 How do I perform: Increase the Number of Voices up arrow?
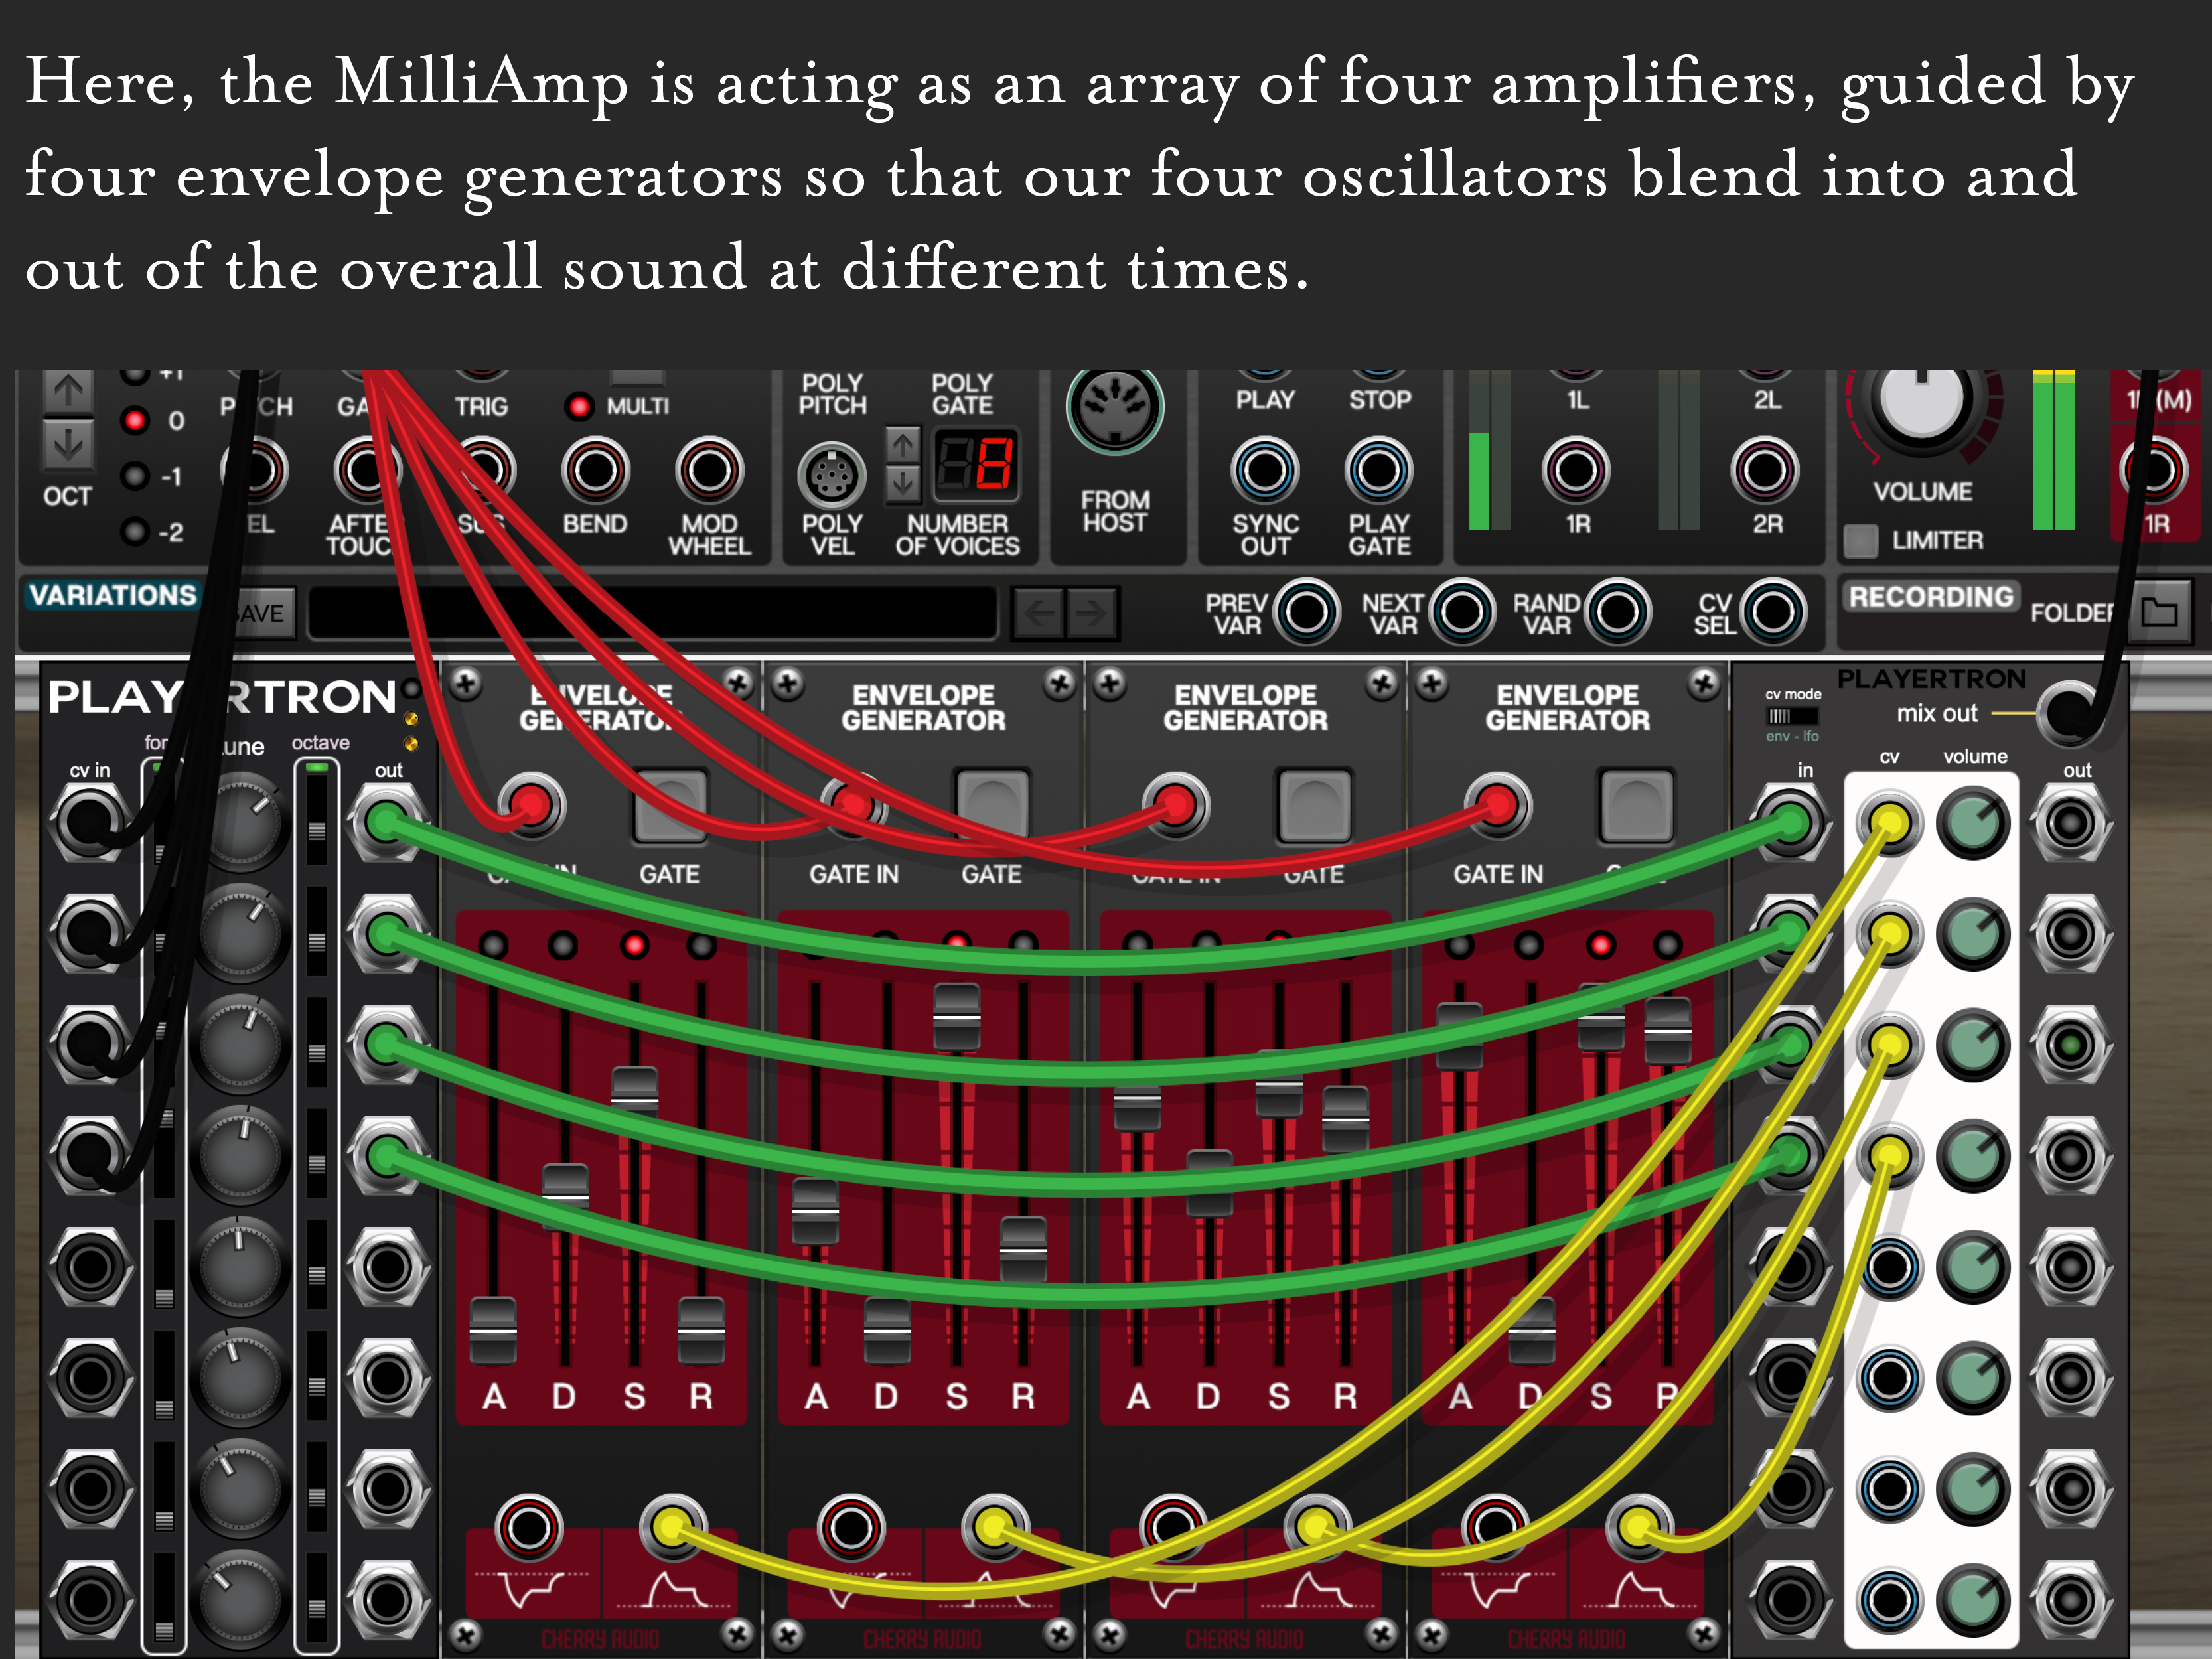coord(902,444)
